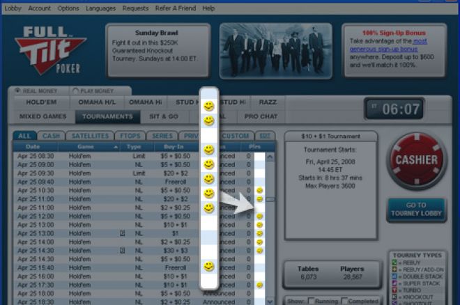This screenshot has width=460, height=305.
Task: Select the Play Money radio button
Action: (75, 91)
